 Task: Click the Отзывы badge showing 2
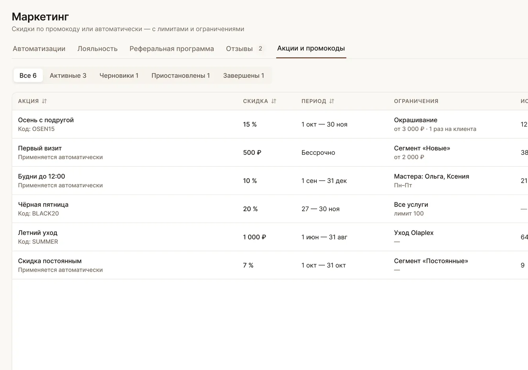click(260, 49)
